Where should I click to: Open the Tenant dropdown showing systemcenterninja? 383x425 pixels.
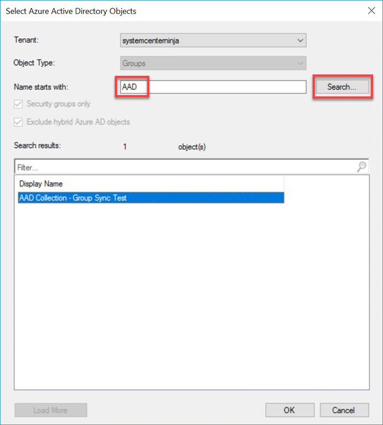coord(213,40)
